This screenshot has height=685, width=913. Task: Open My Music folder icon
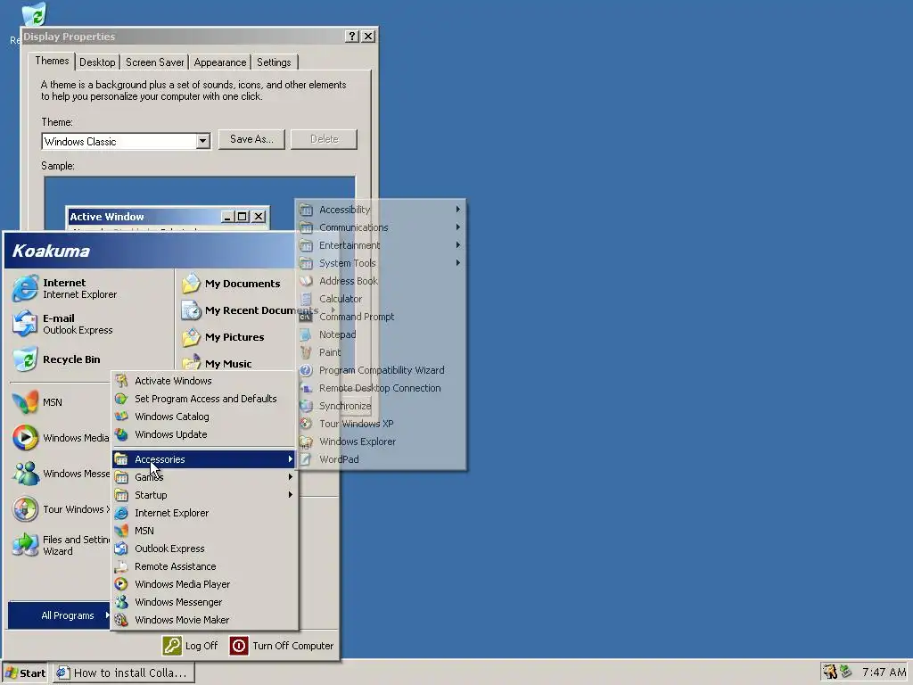[x=191, y=363]
